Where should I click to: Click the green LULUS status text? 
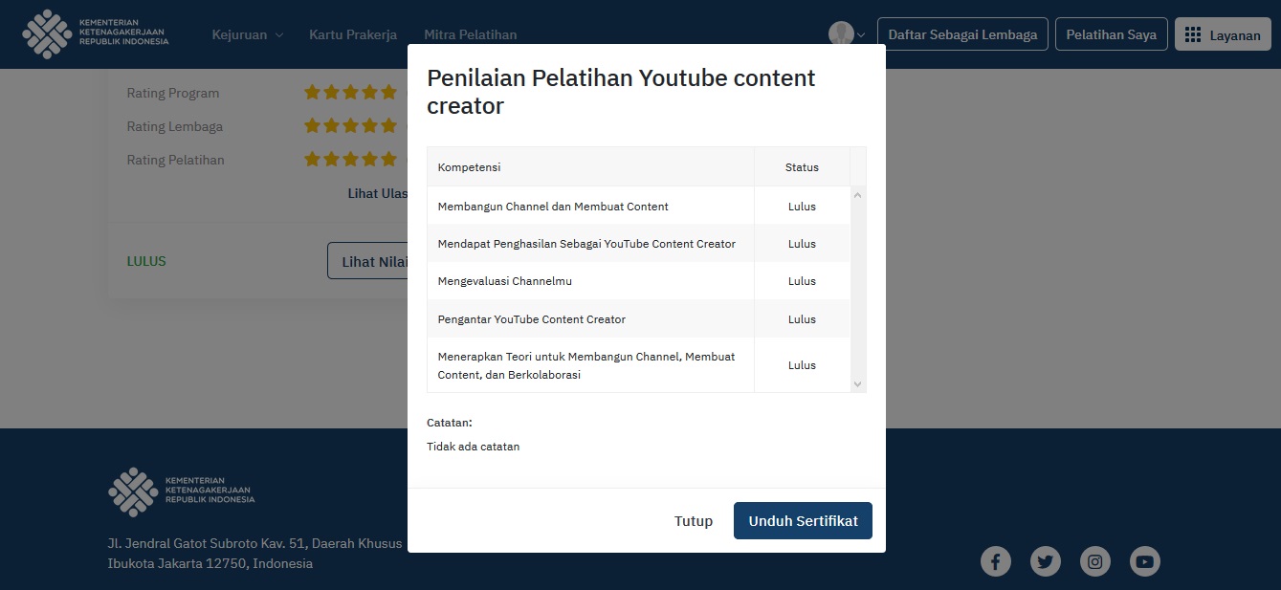coord(146,261)
